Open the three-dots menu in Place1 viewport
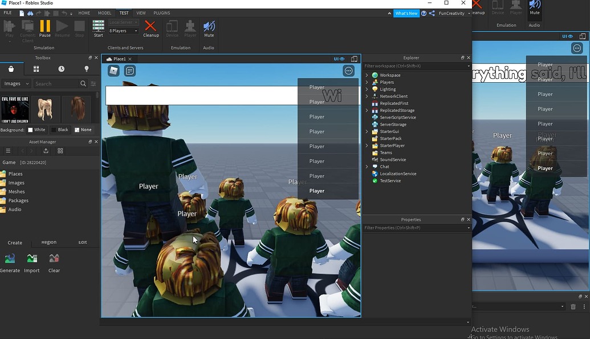Viewport: 590px width, 339px height. (349, 71)
